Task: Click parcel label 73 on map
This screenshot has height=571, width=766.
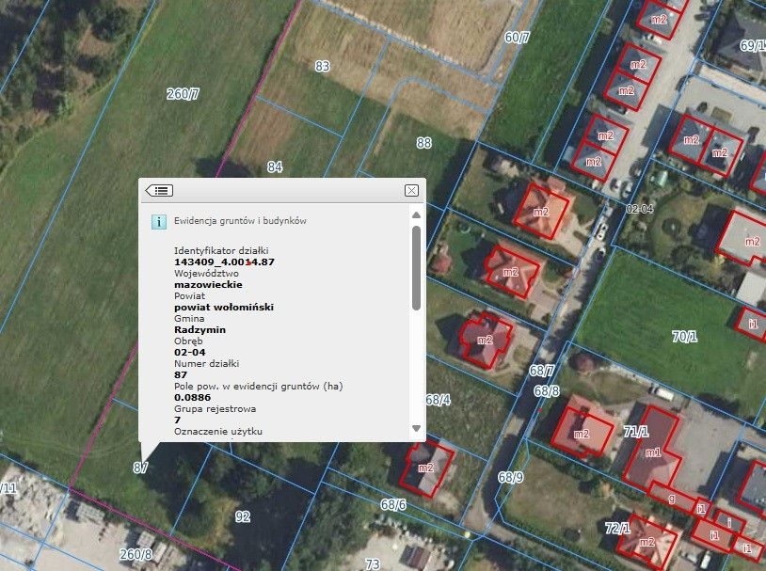Action: pyautogui.click(x=373, y=564)
